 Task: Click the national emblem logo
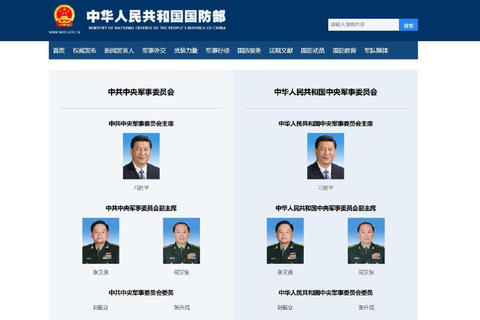tap(64, 16)
